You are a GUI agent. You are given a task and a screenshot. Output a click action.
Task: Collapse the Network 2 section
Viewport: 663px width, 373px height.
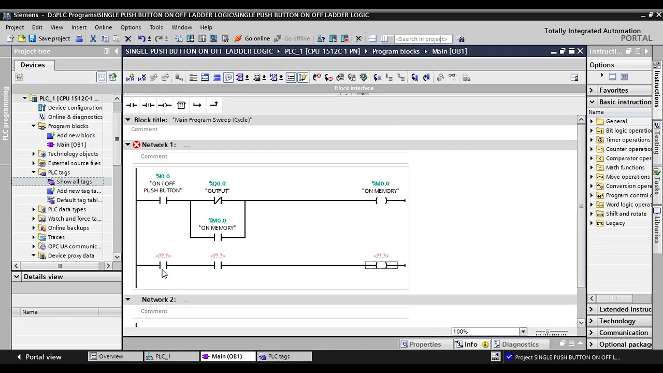coord(127,299)
